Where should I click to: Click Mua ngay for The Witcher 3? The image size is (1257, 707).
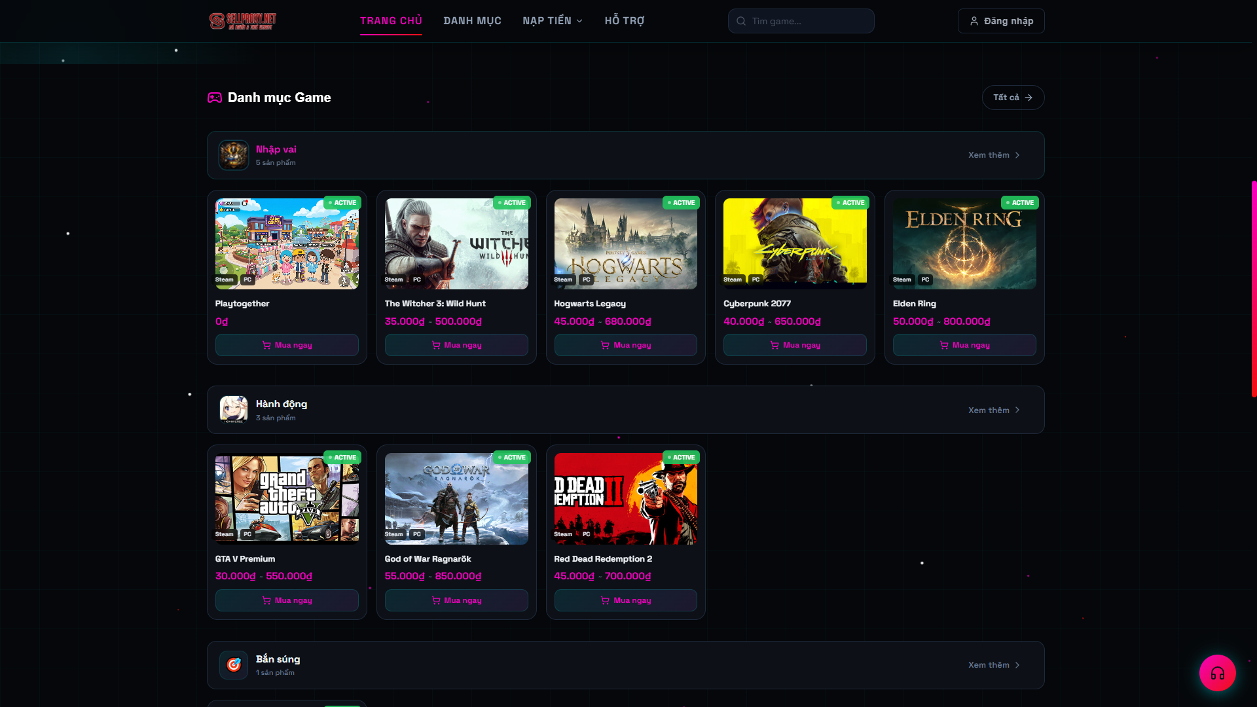(456, 345)
